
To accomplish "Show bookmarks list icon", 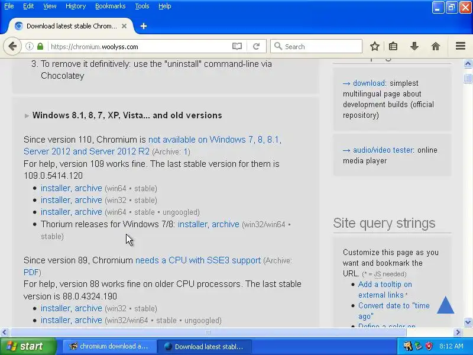I will tap(393, 47).
